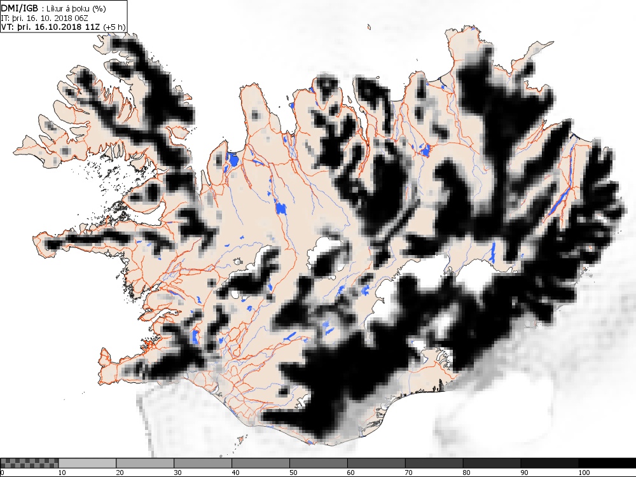Image resolution: width=636 pixels, height=477 pixels.
Task: Click the '100' scale label
Action: coord(584,473)
